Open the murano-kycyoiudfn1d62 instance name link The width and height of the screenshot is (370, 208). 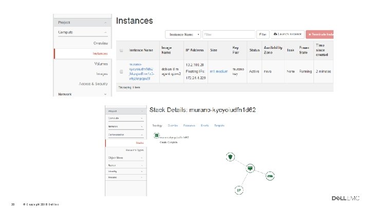(x=141, y=71)
